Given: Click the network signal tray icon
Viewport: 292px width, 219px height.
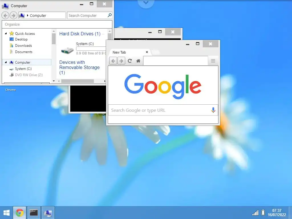Looking at the screenshot, I should [255, 213].
